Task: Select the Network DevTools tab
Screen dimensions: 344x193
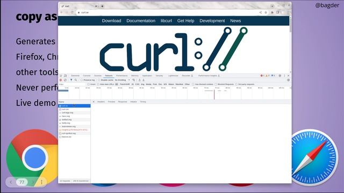Action: [109, 76]
